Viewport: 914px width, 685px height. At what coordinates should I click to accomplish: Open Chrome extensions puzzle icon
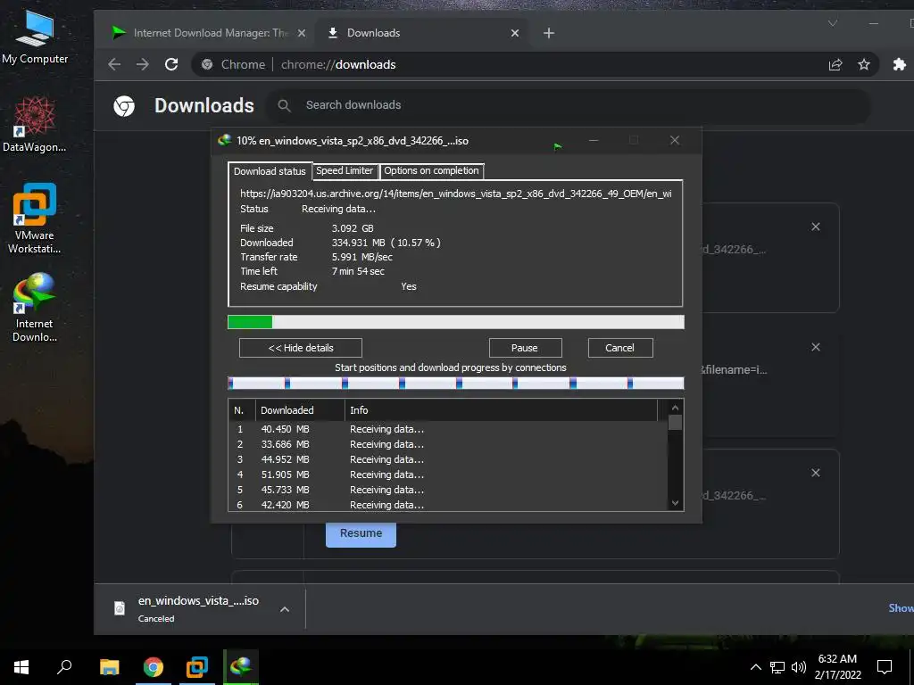point(900,64)
